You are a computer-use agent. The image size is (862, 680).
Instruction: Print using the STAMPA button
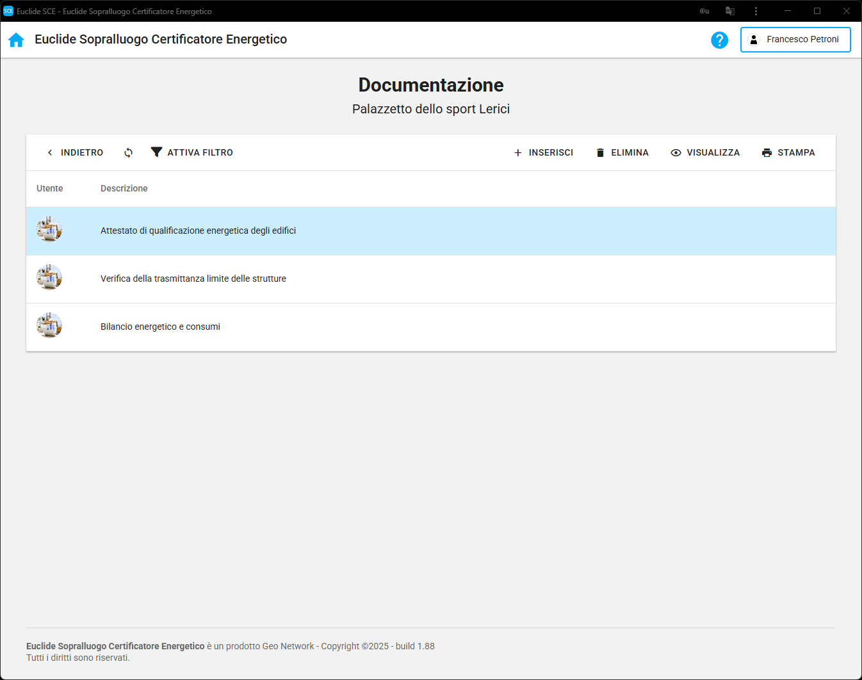click(788, 152)
